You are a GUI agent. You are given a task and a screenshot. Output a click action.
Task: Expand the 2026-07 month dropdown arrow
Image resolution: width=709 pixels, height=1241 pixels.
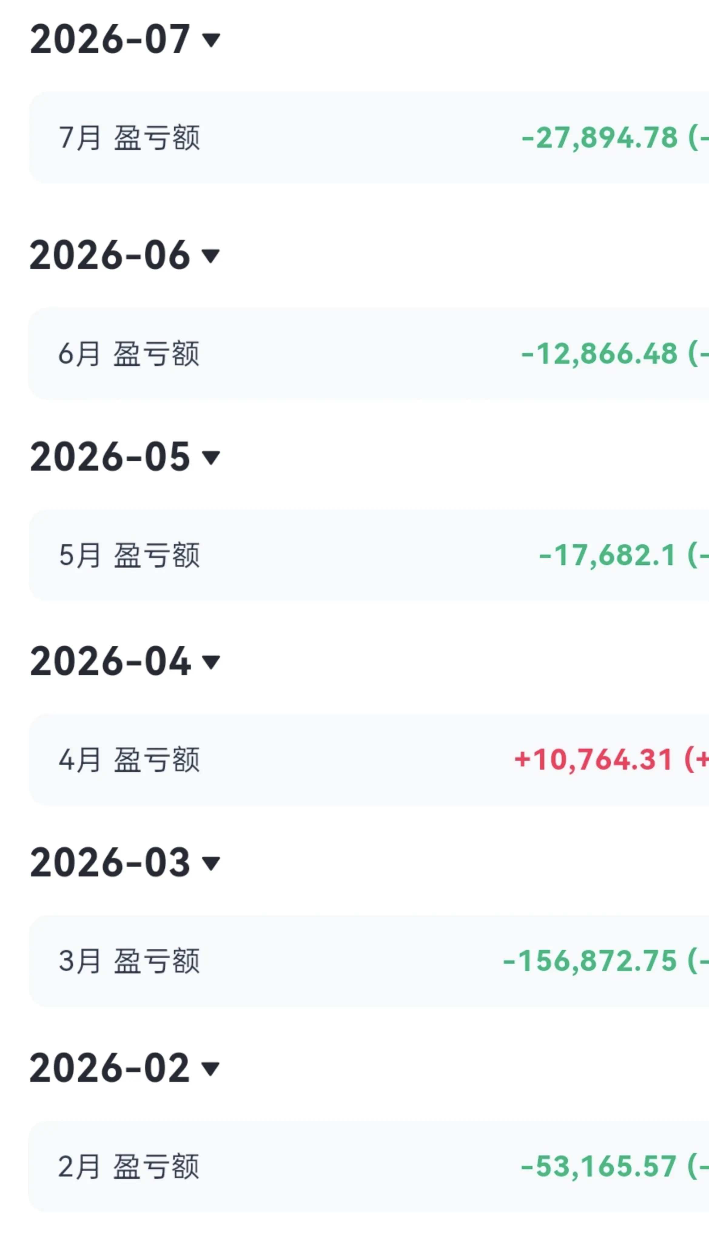tap(211, 40)
